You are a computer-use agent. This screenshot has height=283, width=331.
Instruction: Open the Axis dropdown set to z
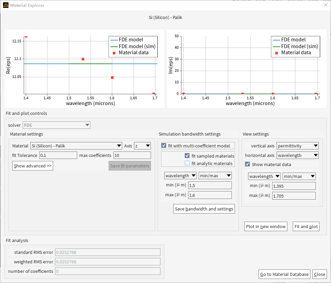[142, 146]
